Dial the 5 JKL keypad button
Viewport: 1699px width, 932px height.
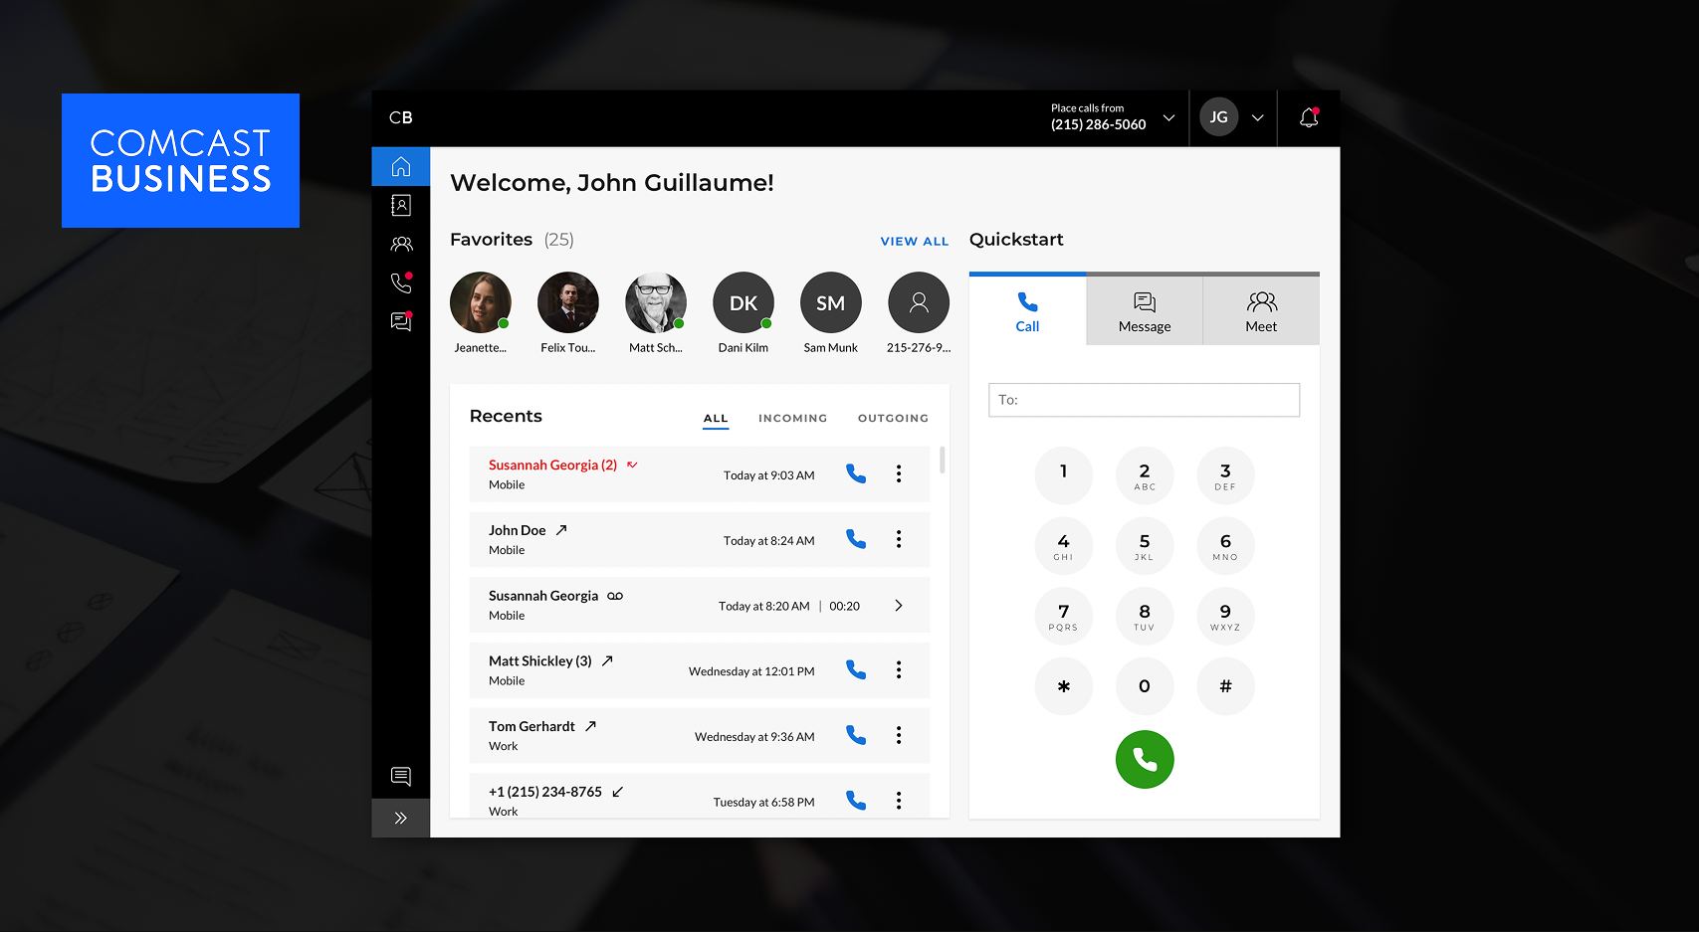tap(1145, 546)
